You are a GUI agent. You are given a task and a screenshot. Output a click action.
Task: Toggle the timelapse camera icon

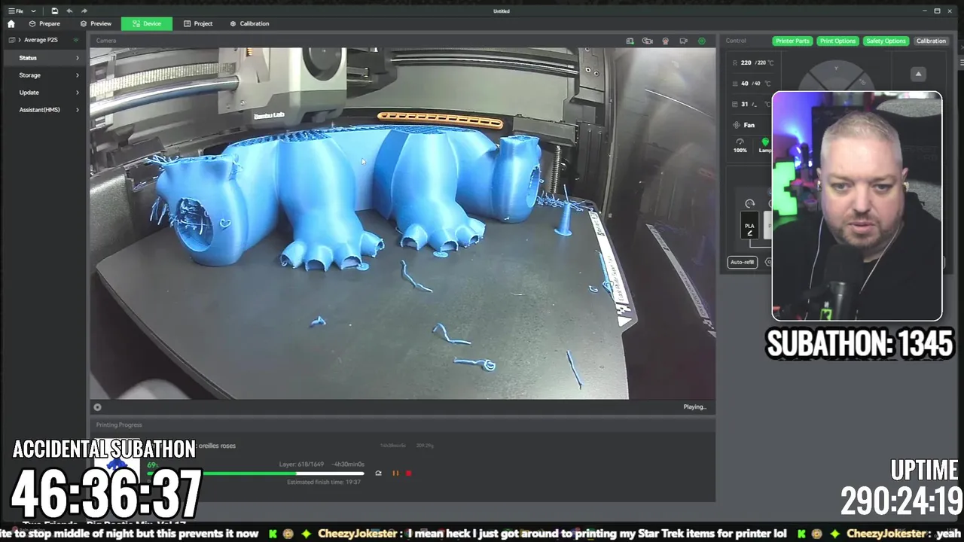[x=648, y=41]
